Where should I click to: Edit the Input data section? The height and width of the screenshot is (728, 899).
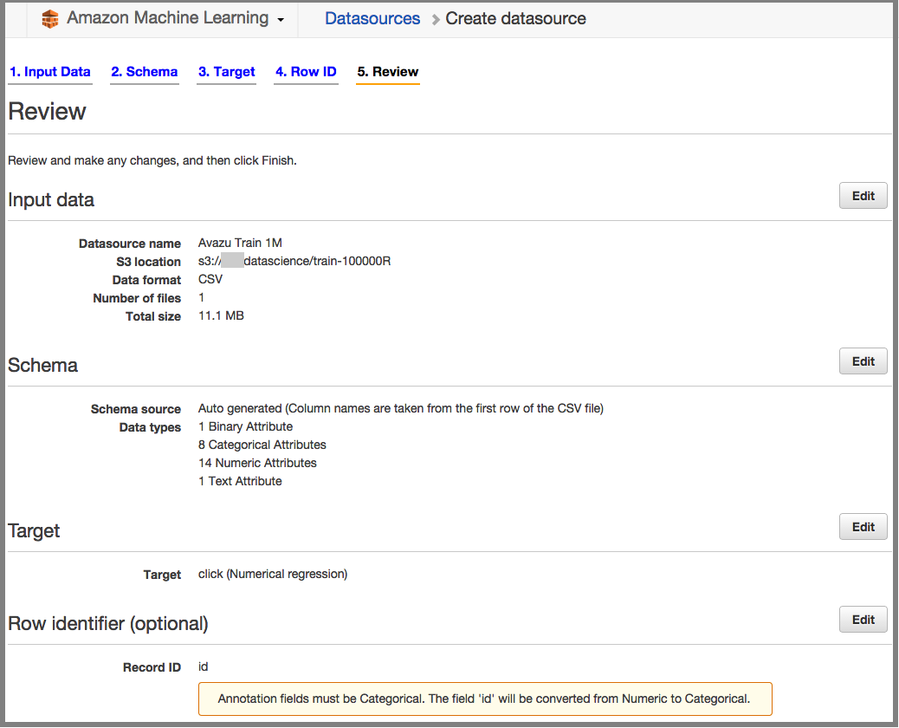coord(863,196)
